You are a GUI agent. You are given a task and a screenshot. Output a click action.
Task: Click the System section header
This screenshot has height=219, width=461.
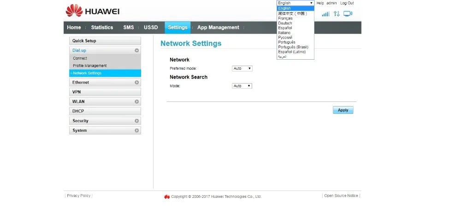pyautogui.click(x=105, y=130)
